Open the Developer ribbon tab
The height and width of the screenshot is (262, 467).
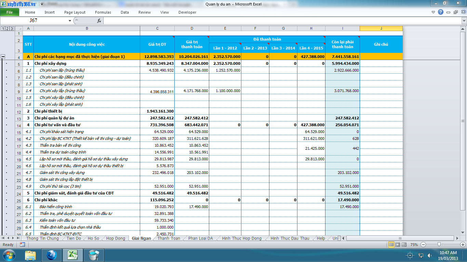click(x=187, y=12)
